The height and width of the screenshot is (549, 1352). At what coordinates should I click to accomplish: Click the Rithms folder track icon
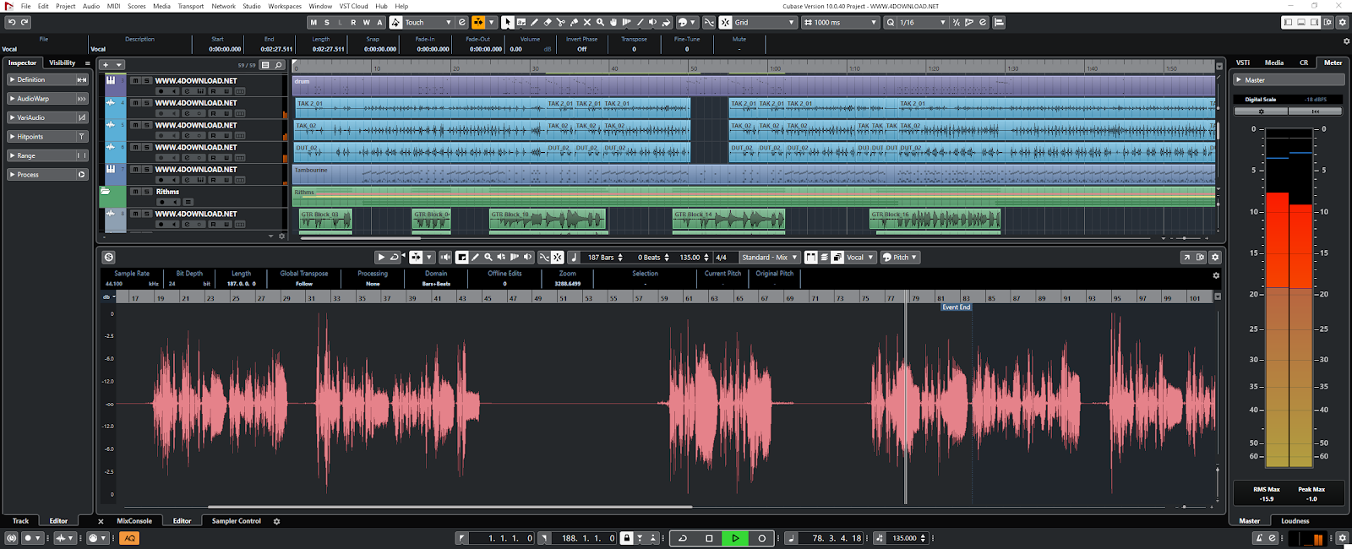(106, 192)
